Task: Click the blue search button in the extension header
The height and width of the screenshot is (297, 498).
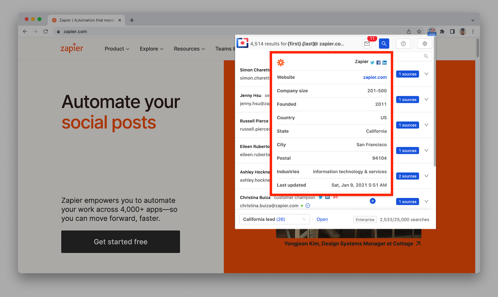Action: pyautogui.click(x=384, y=44)
